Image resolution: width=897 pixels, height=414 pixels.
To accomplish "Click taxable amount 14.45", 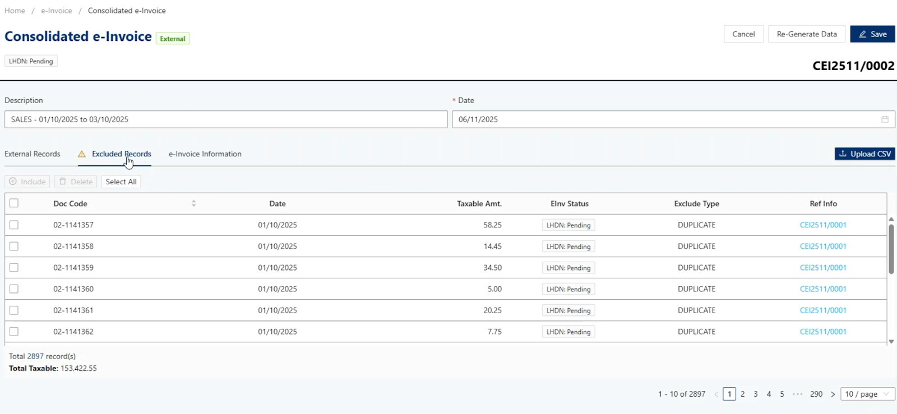I will pos(492,246).
